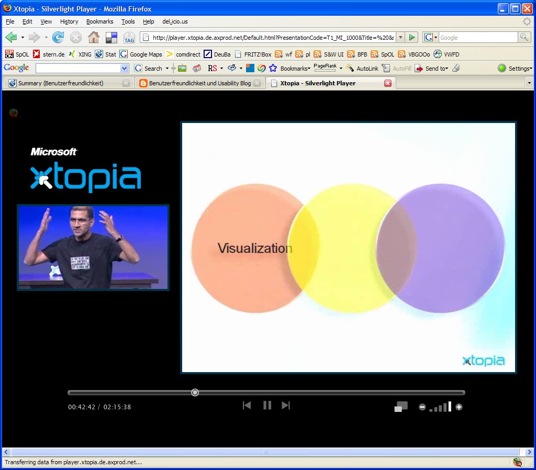536x470 pixels.
Task: Choose search engine from the G dropdown
Action: [431, 37]
